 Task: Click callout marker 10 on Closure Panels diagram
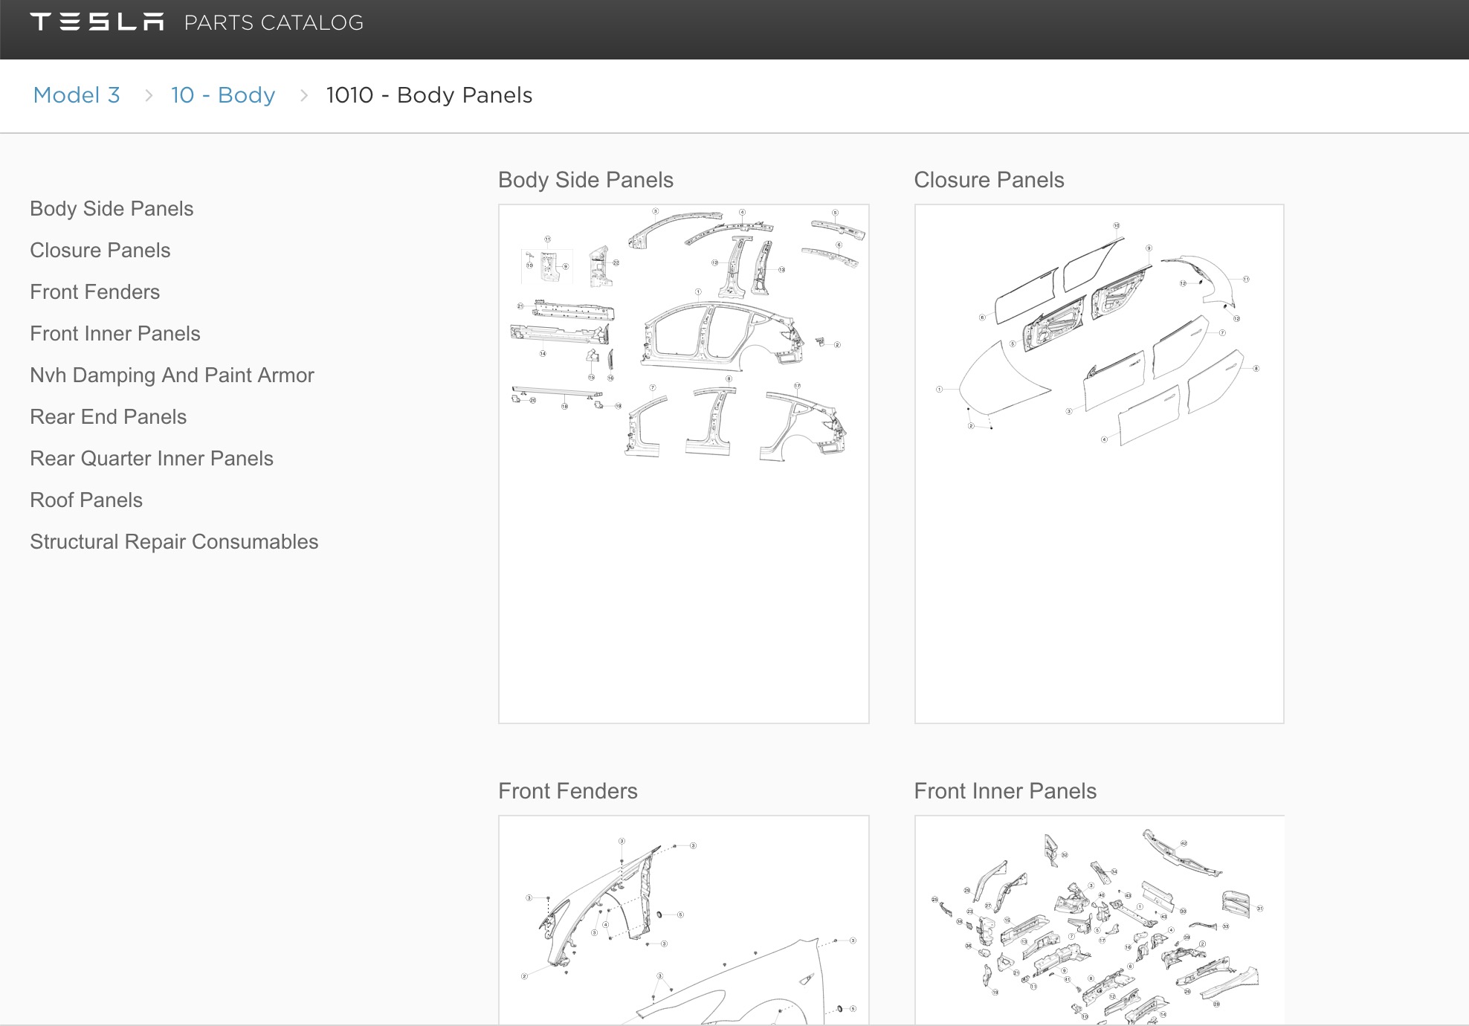[1117, 225]
